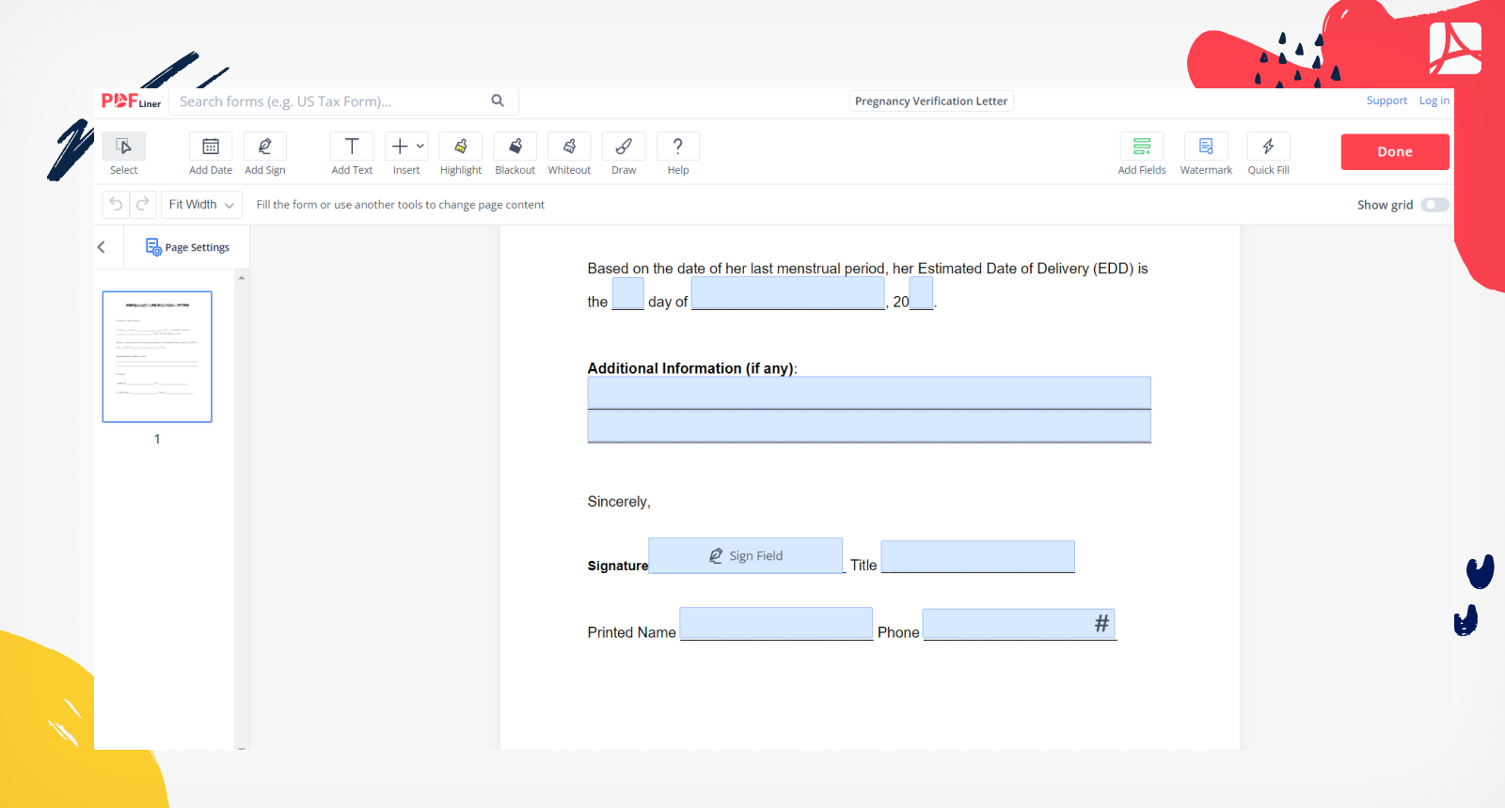Choose the Add Date tool

click(211, 154)
